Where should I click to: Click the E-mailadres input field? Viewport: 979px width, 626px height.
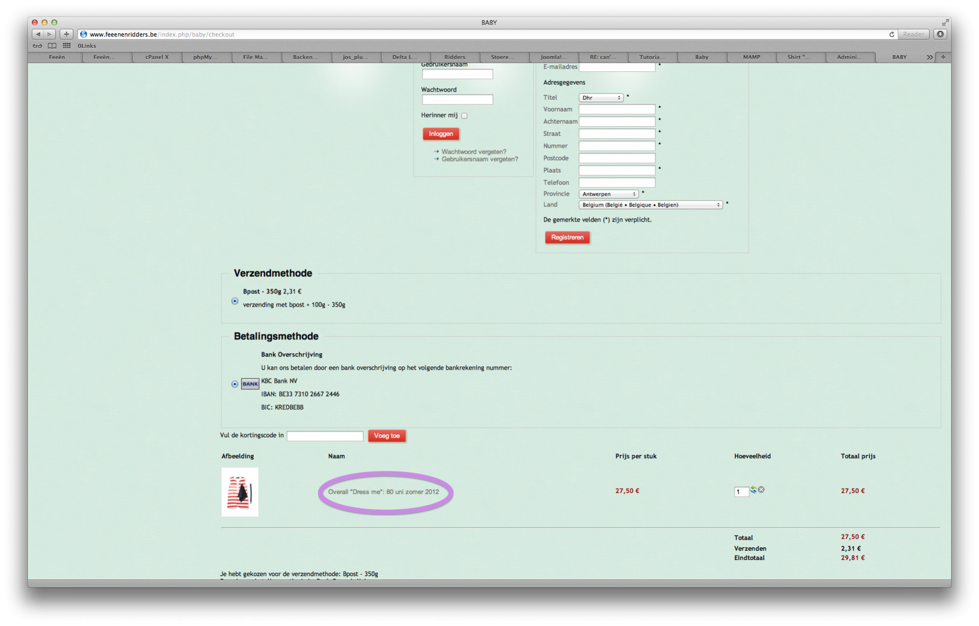click(x=617, y=67)
